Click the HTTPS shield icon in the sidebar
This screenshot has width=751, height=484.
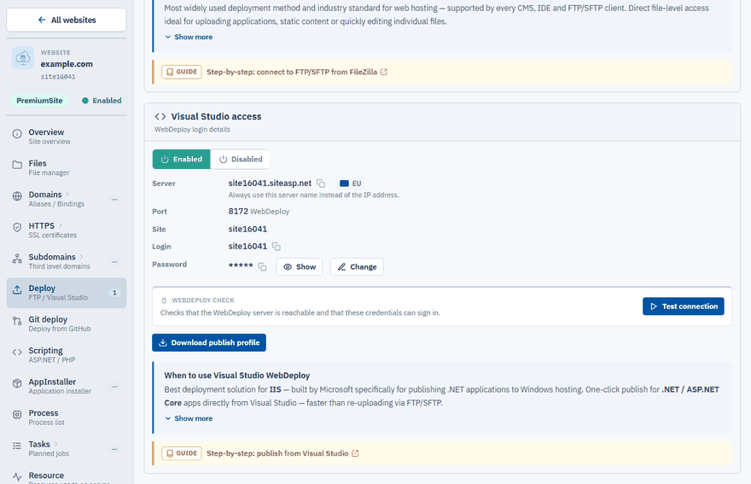(17, 227)
